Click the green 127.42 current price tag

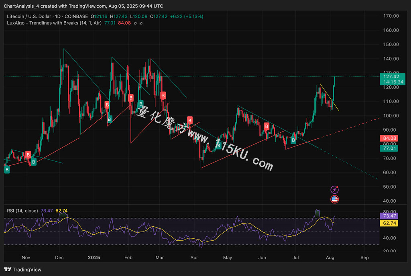coord(393,77)
